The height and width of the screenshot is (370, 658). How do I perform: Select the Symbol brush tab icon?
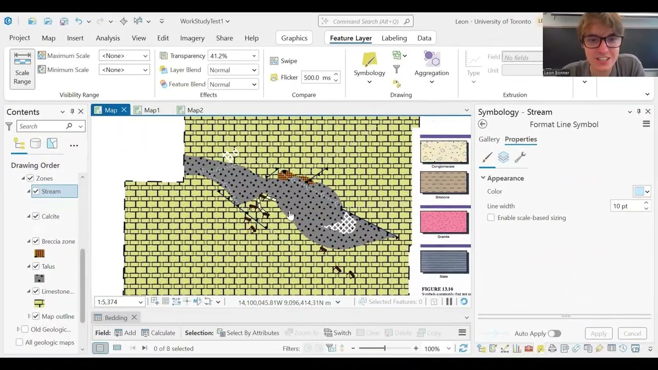[x=487, y=157]
